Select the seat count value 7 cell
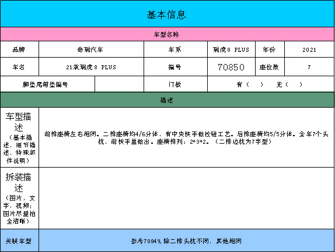The height and width of the screenshot is (252, 335). tap(309, 67)
